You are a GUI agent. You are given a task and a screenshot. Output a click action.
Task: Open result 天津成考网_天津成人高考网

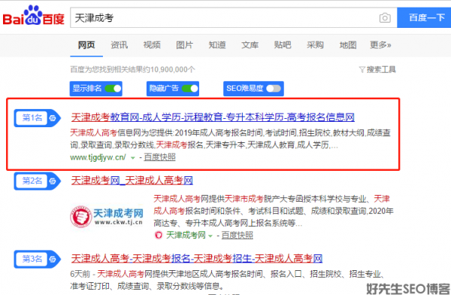[x=132, y=181]
